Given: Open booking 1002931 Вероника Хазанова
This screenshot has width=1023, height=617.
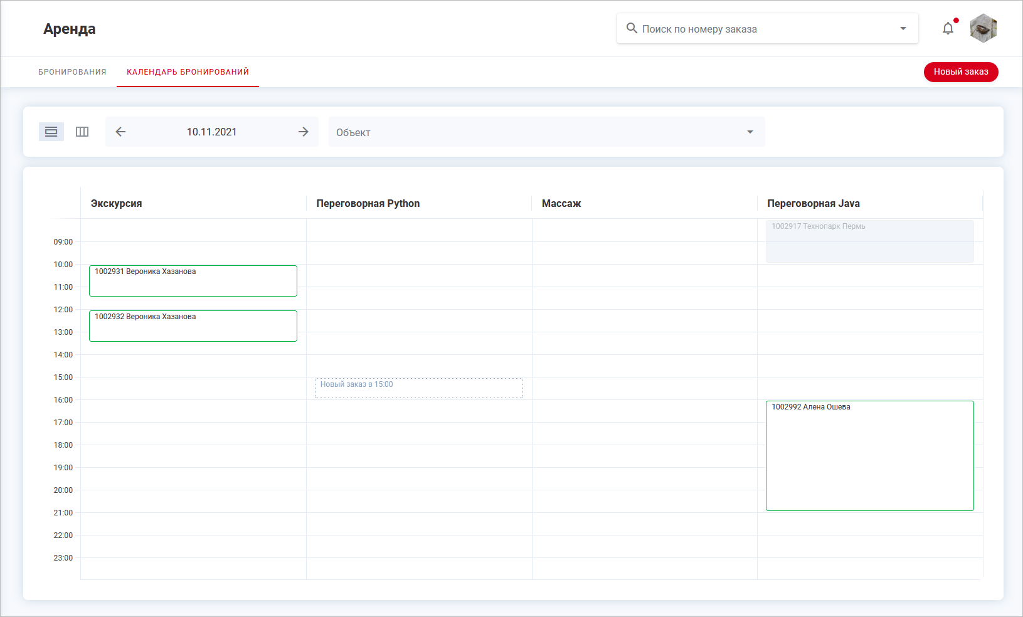Looking at the screenshot, I should pyautogui.click(x=193, y=281).
